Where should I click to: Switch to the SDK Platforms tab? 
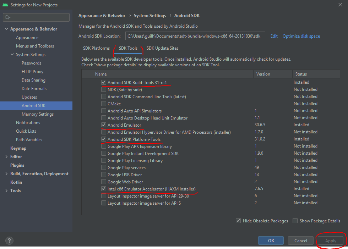pyautogui.click(x=96, y=48)
